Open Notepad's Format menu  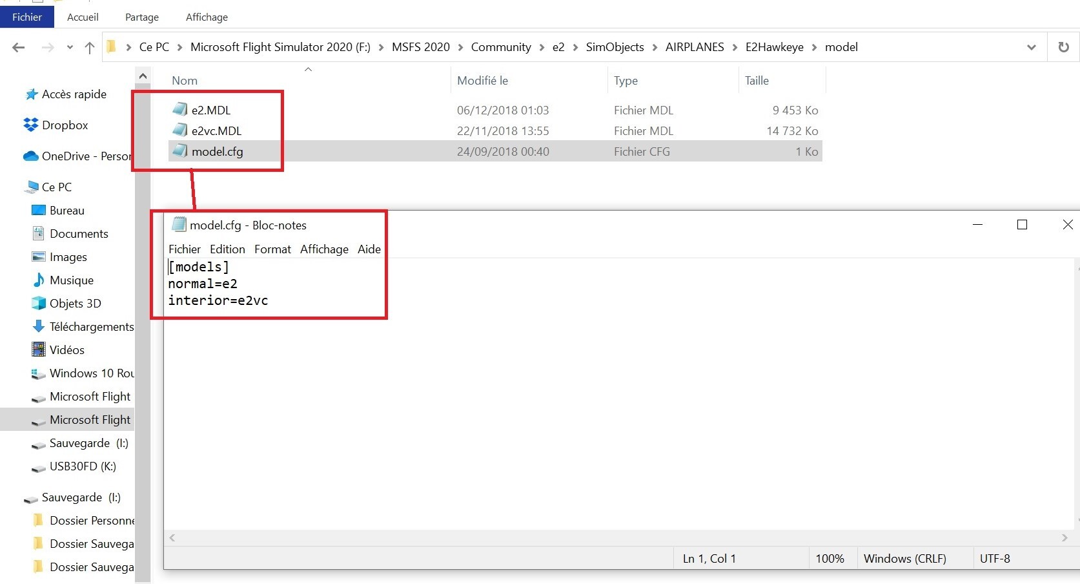pyautogui.click(x=272, y=249)
